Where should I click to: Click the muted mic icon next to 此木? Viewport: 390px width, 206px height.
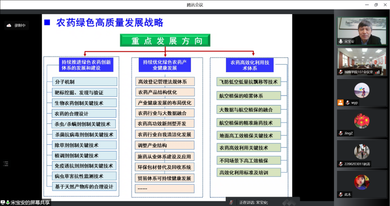point(341,194)
